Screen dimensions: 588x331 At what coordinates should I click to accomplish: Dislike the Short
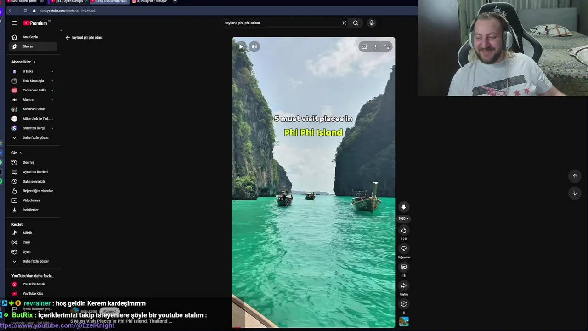point(404,249)
